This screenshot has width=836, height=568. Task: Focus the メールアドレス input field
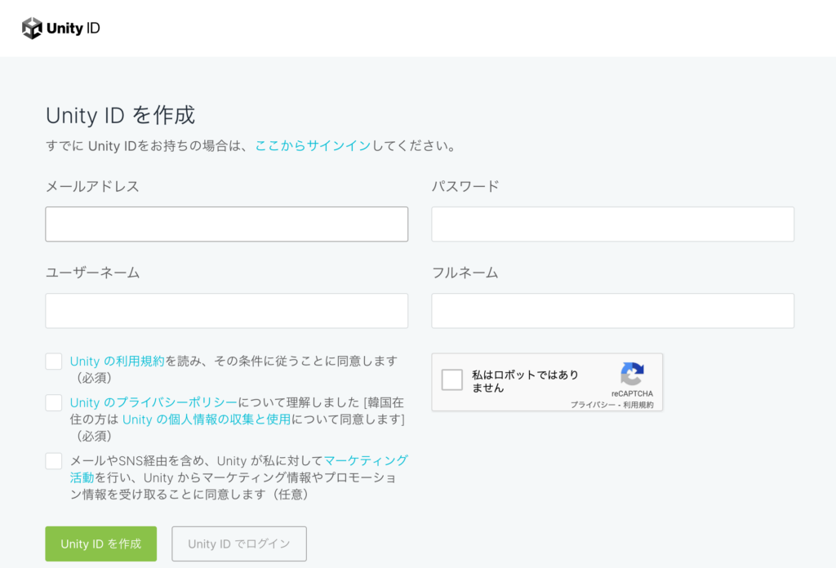coord(227,224)
